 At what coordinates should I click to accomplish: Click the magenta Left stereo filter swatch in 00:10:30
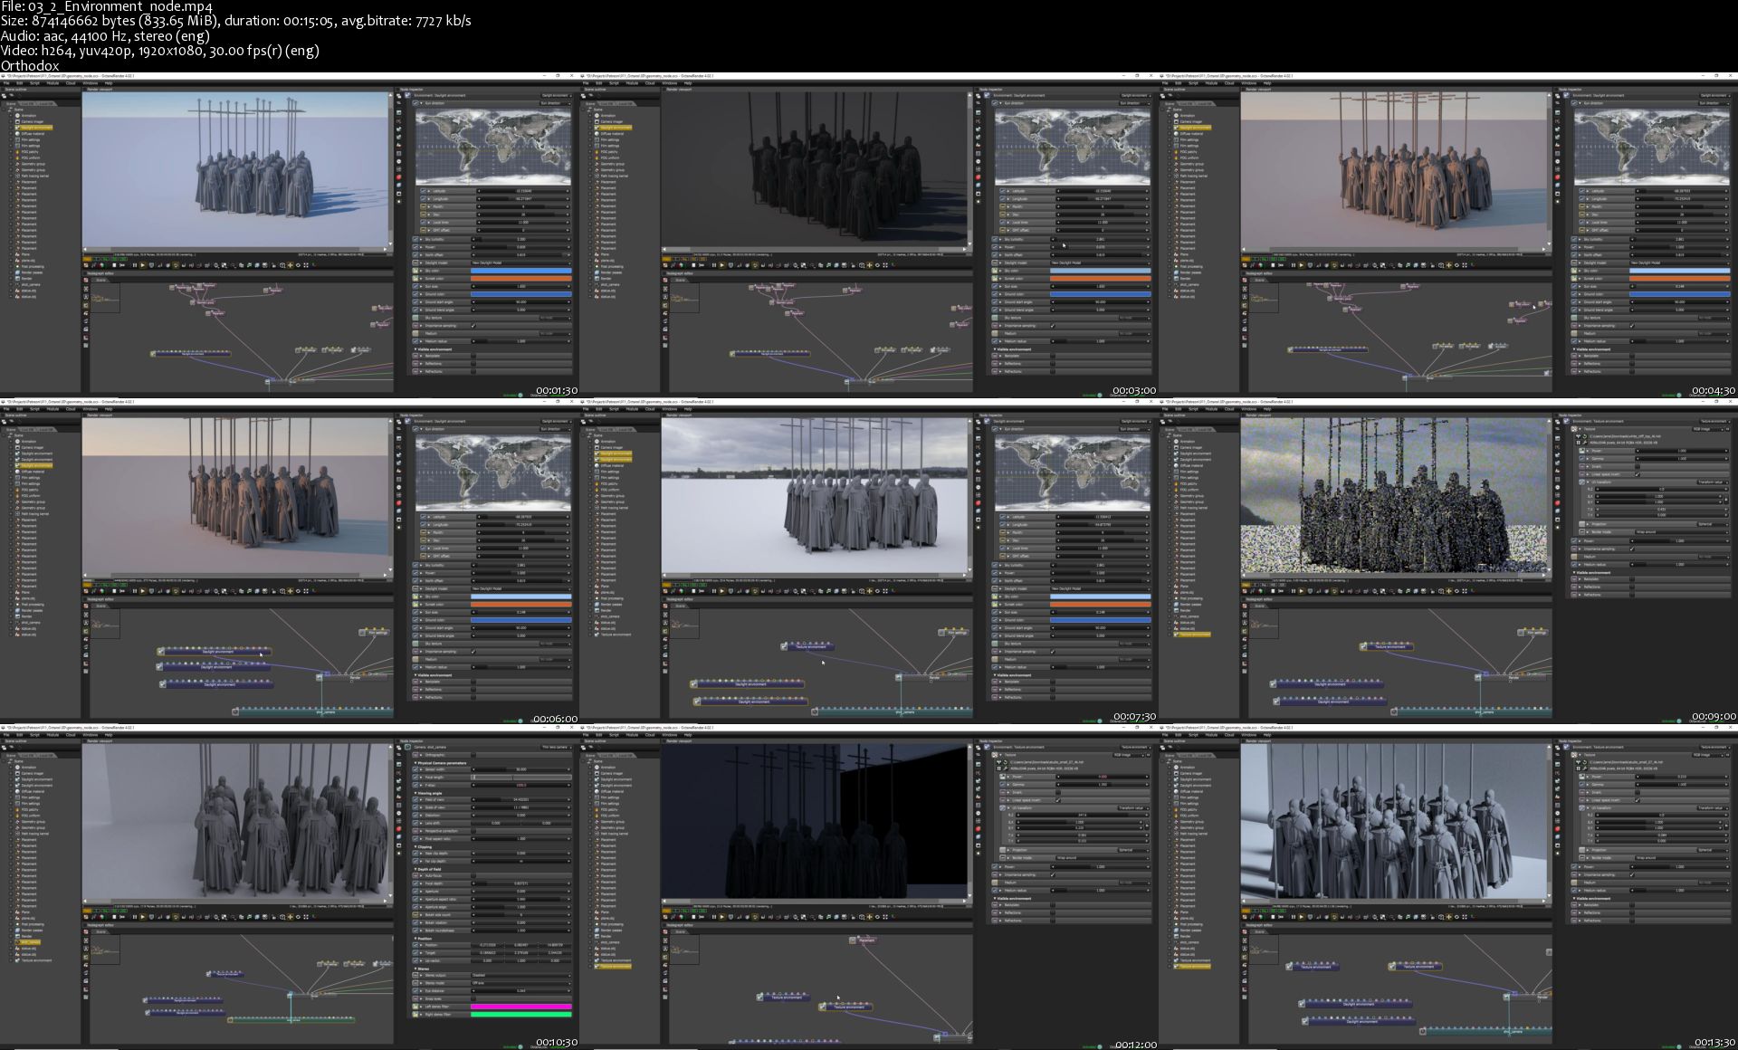520,1007
